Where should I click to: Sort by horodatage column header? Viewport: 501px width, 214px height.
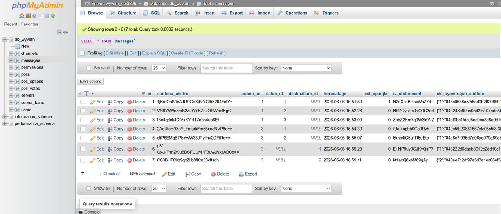tap(335, 94)
